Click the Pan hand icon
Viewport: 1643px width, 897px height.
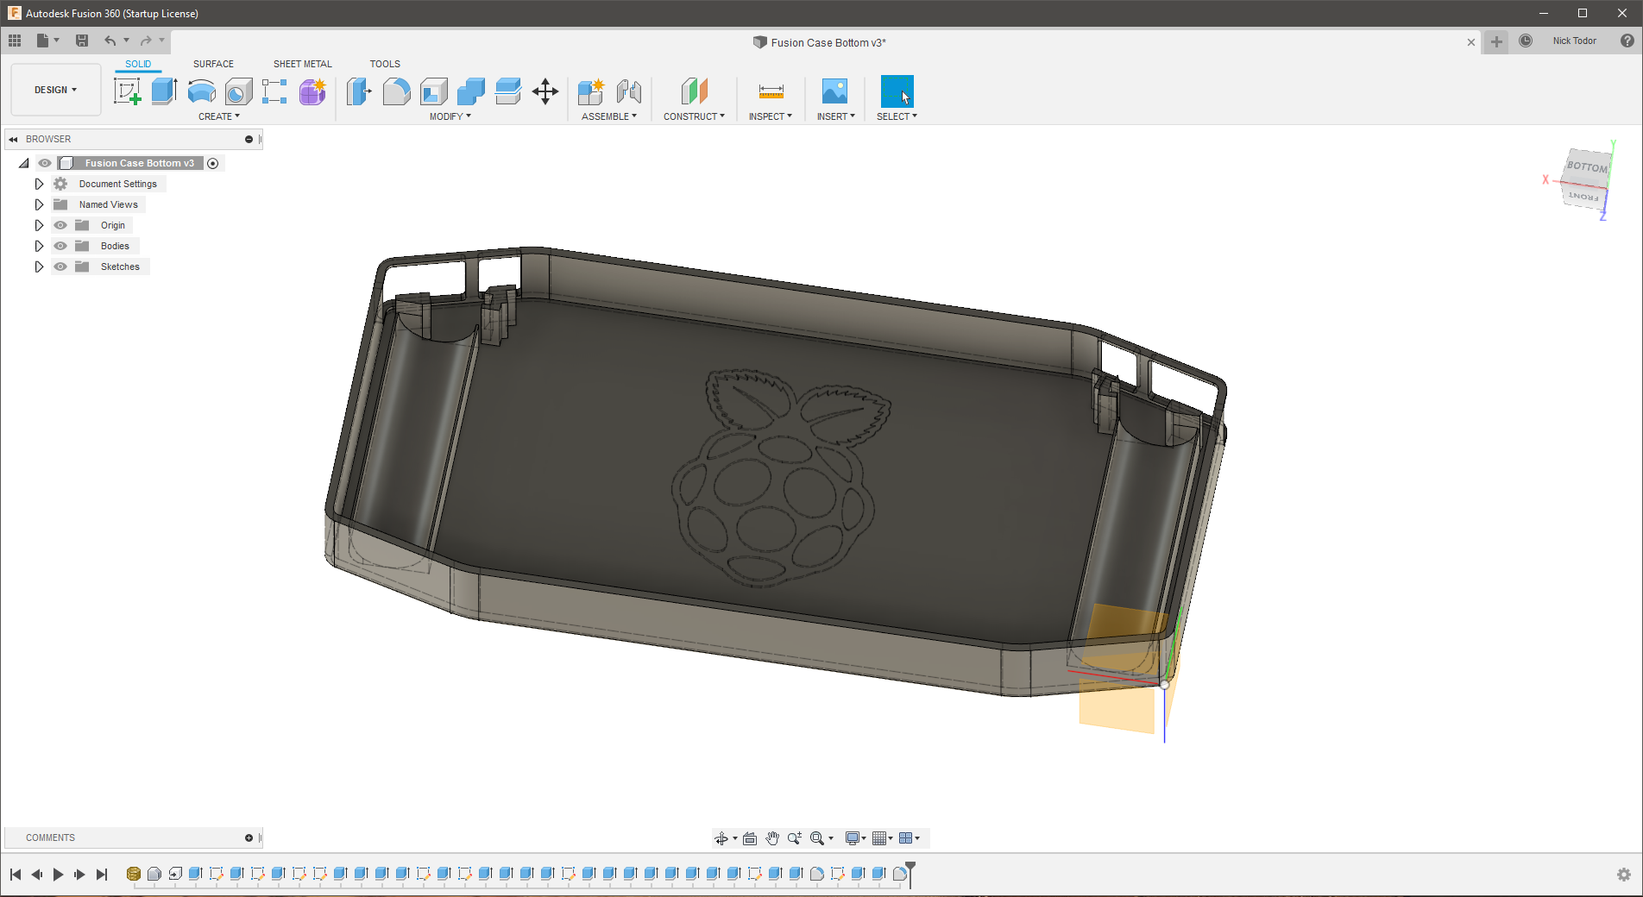(x=772, y=838)
